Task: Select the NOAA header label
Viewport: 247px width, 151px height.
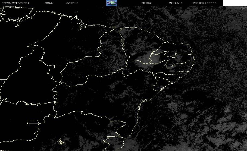Action: [x=49, y=3]
